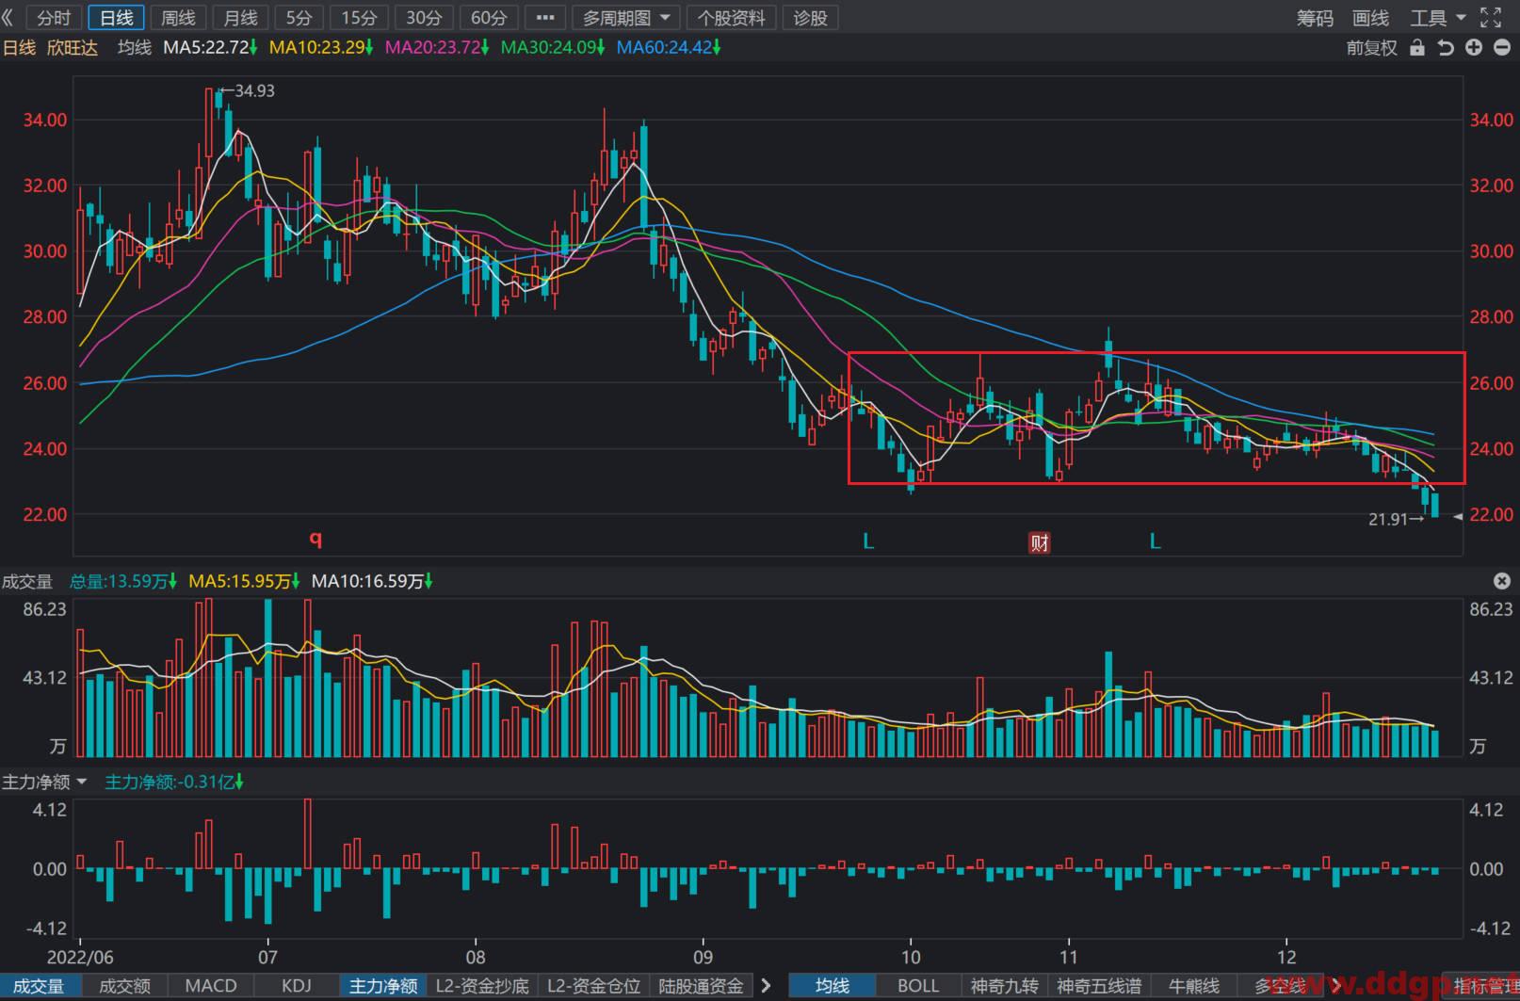Switch to the 周线 weekly period
The width and height of the screenshot is (1520, 1001).
tap(178, 17)
